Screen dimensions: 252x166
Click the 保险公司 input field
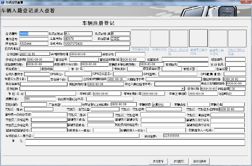[51, 93]
